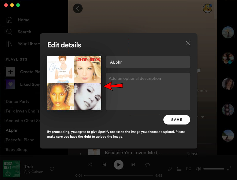Image resolution: width=237 pixels, height=180 pixels.
Task: Open the first friend activity avatar
Action: coord(228,32)
